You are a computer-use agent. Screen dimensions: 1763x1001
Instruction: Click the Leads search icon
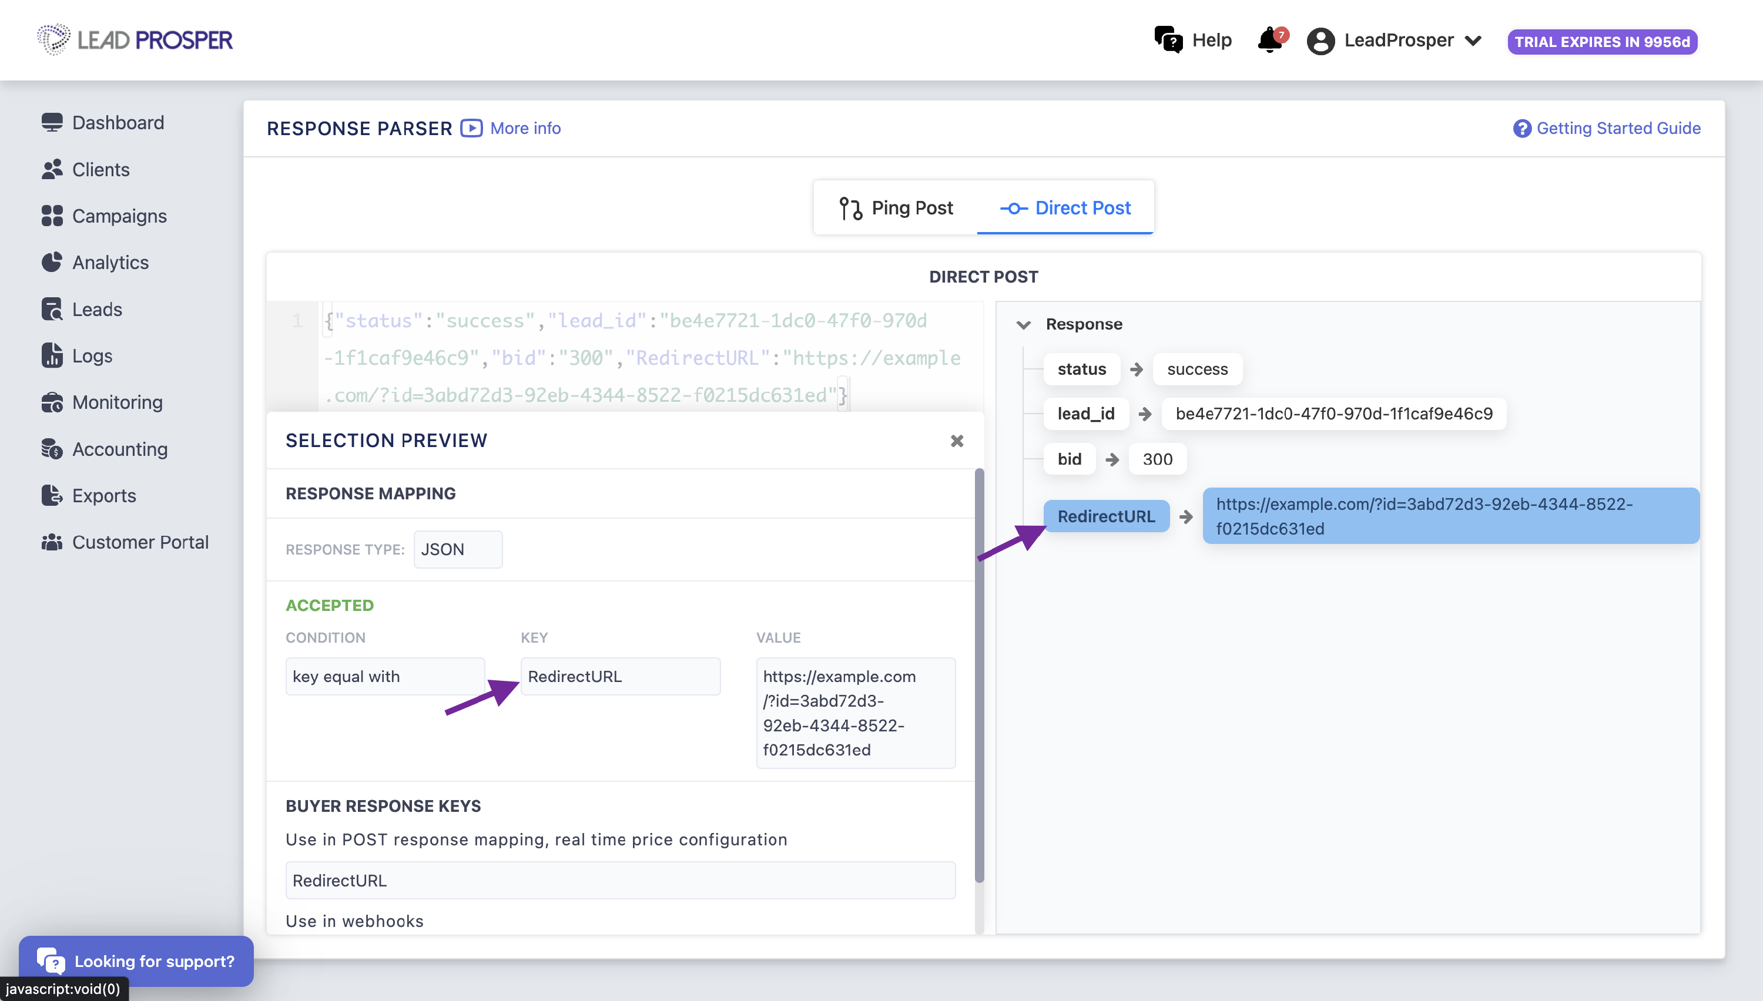(52, 310)
